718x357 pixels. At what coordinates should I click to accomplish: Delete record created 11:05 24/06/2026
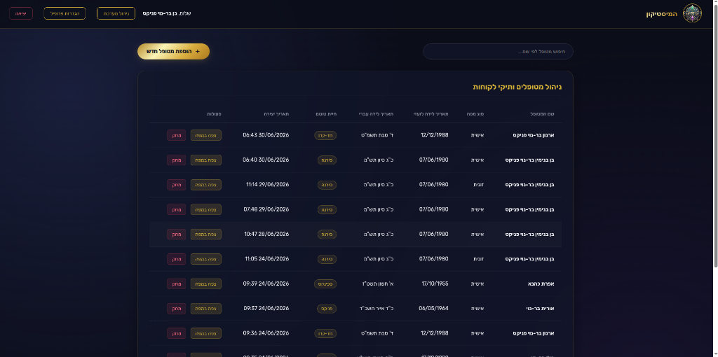point(176,259)
